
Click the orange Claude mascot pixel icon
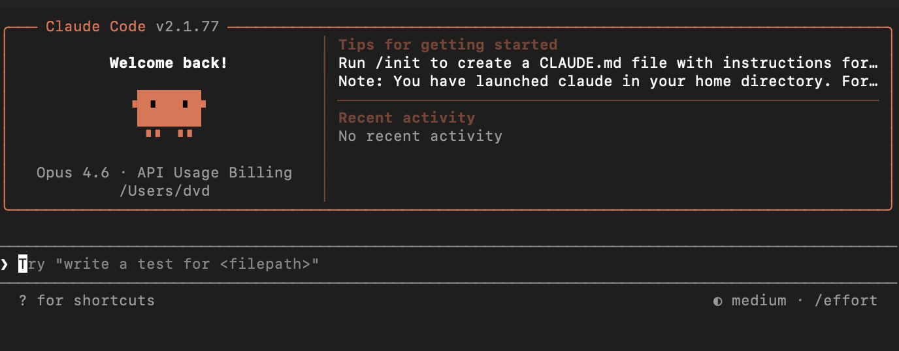pos(169,114)
